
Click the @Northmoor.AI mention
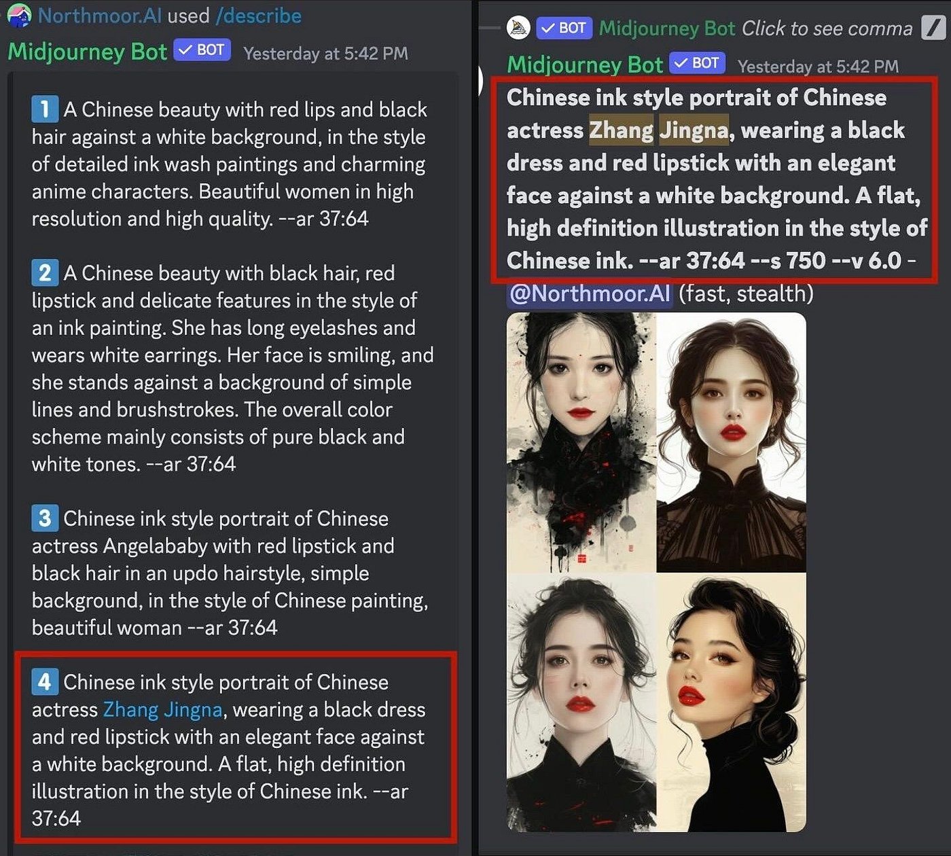coord(590,293)
